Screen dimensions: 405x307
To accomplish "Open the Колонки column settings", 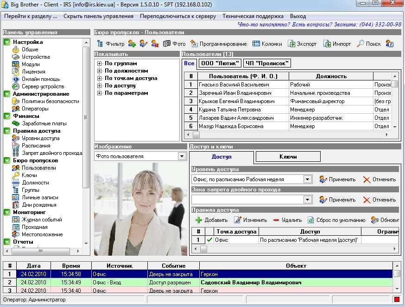I will click(267, 44).
